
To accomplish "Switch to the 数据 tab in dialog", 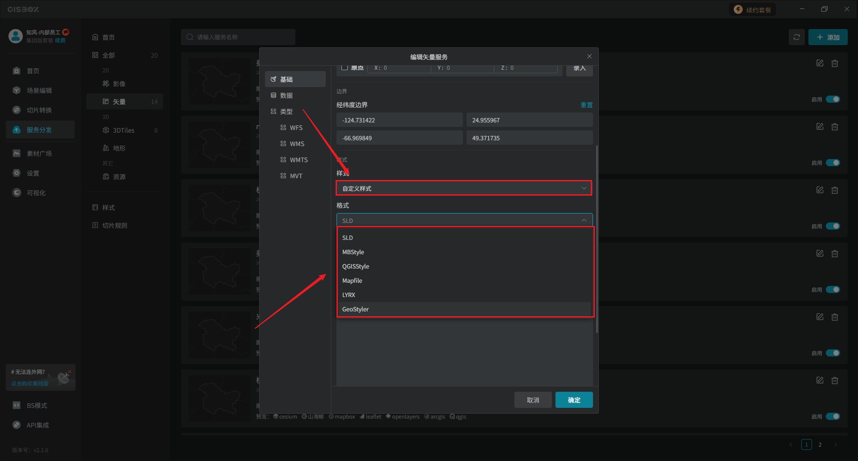I will pos(286,96).
